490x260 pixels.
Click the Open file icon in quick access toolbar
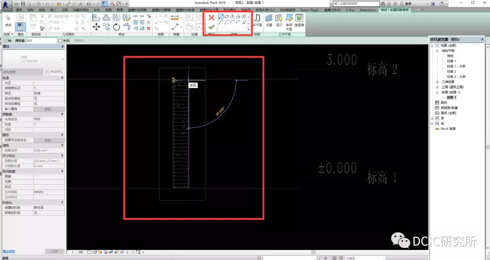coord(16,4)
